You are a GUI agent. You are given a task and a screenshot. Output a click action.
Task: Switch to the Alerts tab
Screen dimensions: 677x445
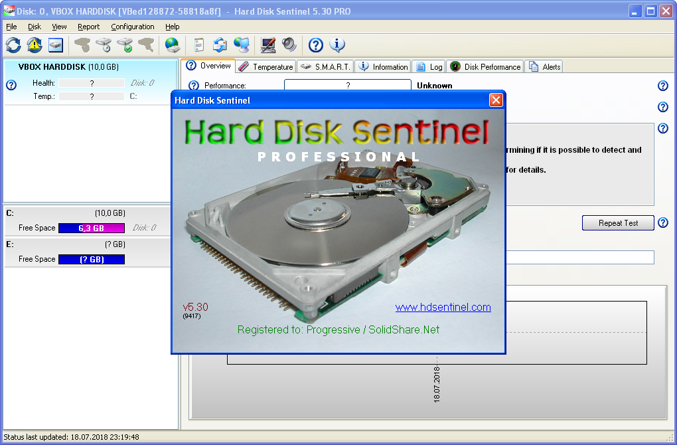tap(544, 67)
